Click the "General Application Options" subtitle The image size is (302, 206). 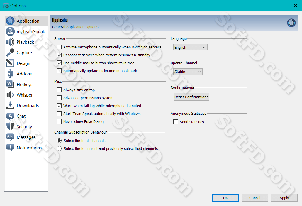(x=75, y=27)
